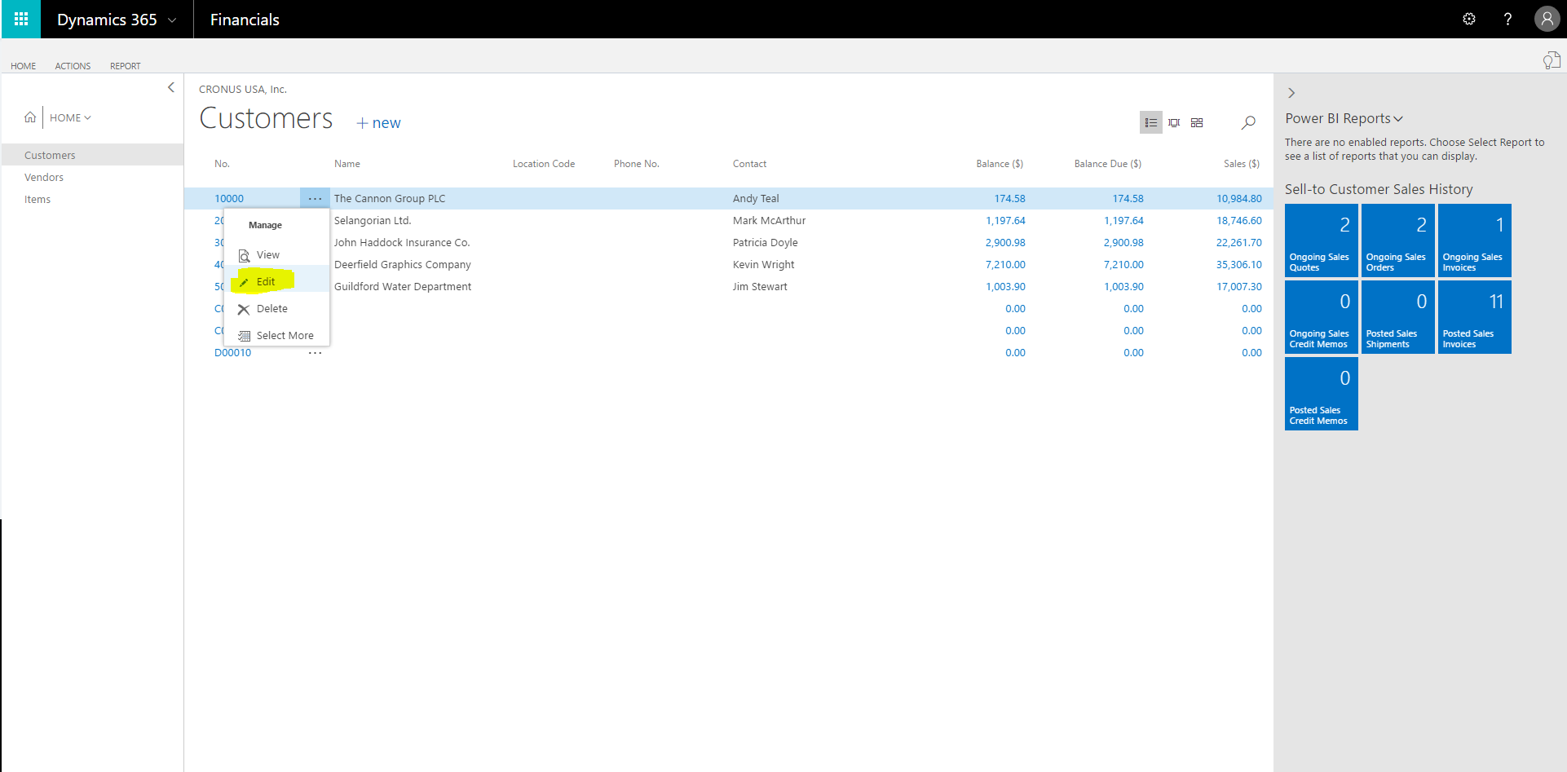Open sales amount 35,306.10 link
The image size is (1567, 772).
(1238, 264)
